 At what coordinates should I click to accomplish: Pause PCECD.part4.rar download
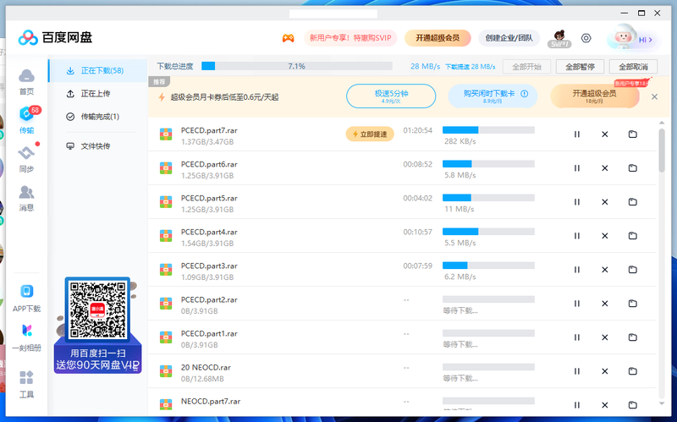[x=577, y=236]
